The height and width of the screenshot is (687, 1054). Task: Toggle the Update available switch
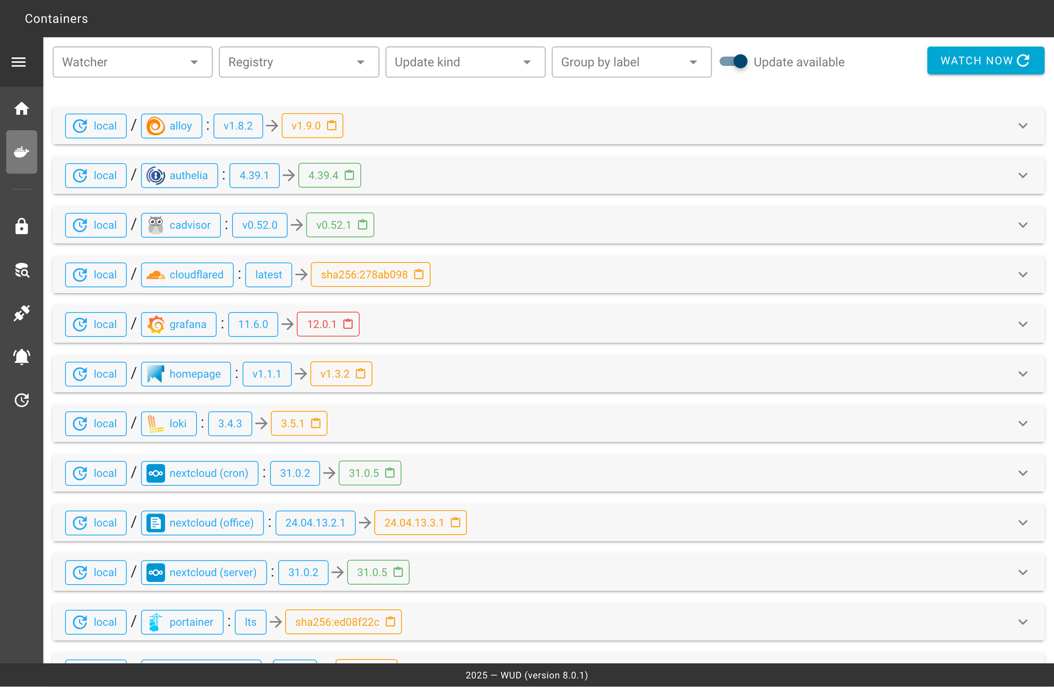pos(734,62)
